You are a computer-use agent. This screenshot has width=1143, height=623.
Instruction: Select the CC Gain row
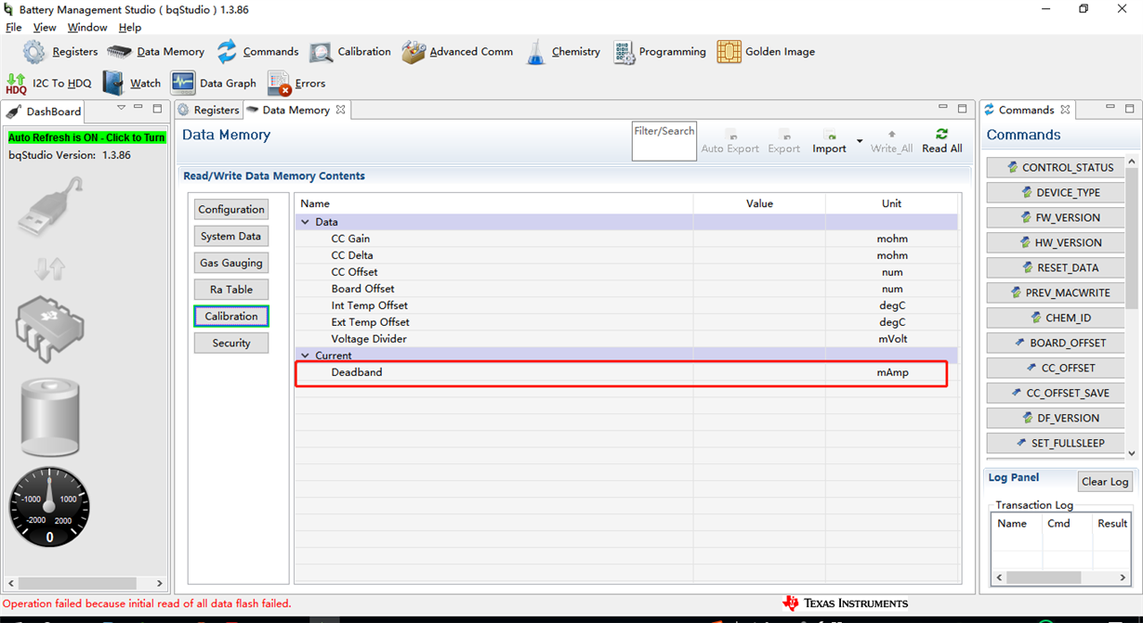click(626, 240)
